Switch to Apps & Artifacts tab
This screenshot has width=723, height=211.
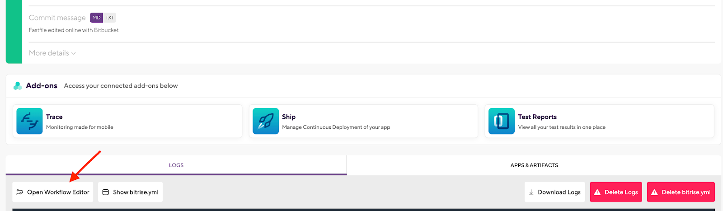pos(534,165)
